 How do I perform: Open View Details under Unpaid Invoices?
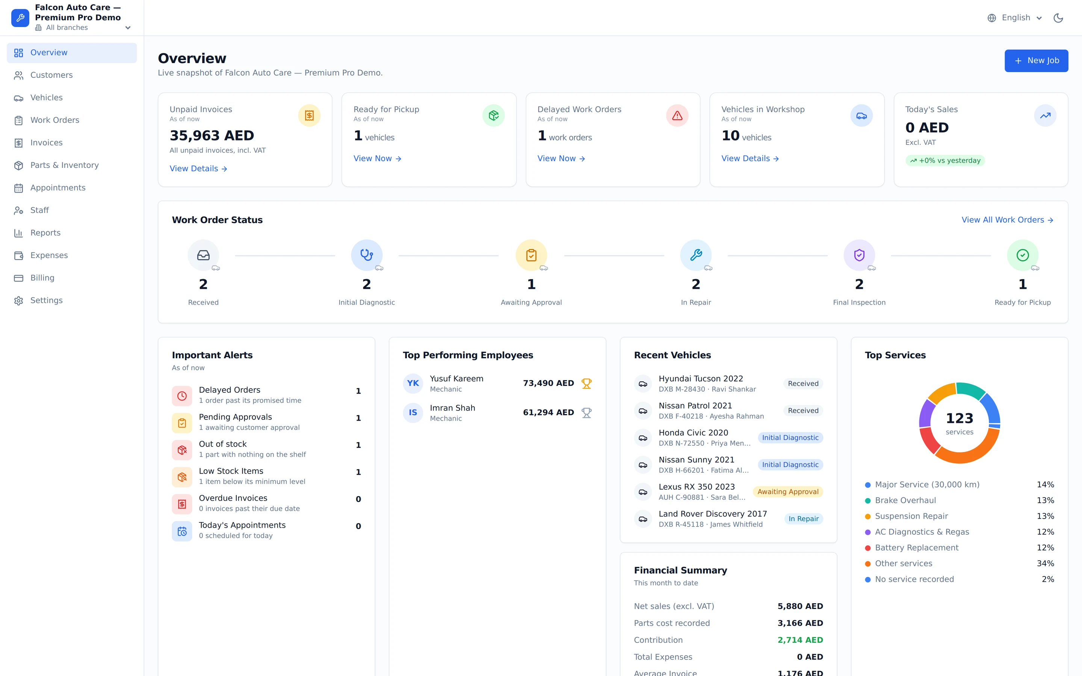coord(198,169)
